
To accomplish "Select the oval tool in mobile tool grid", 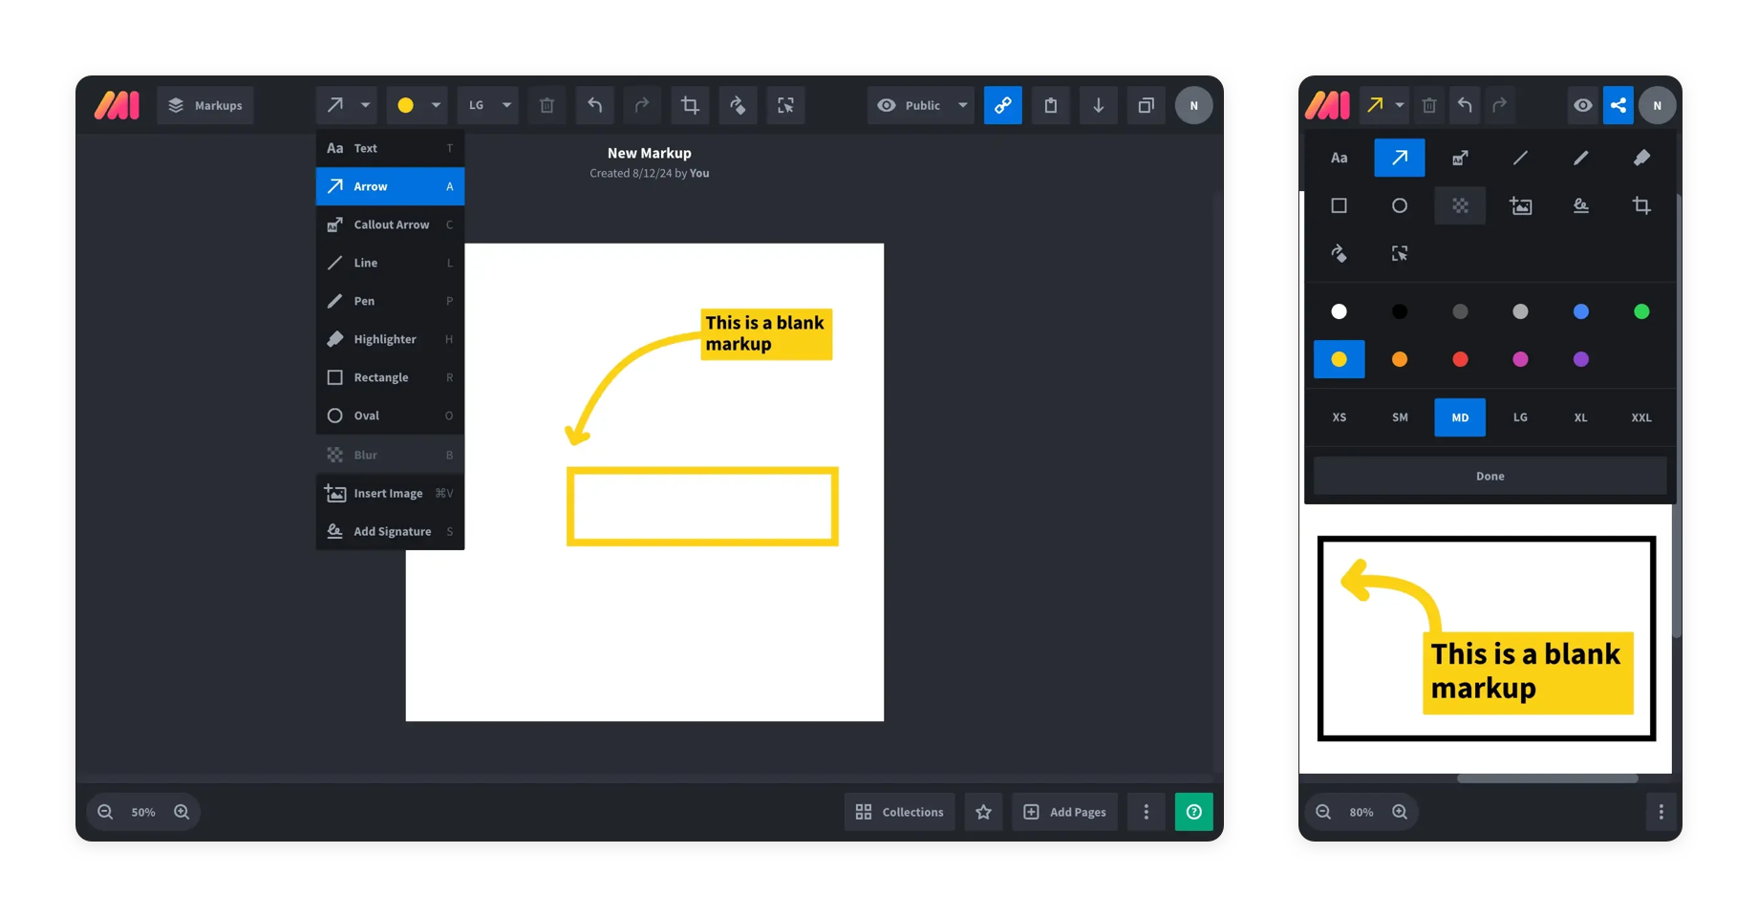I will [x=1399, y=205].
